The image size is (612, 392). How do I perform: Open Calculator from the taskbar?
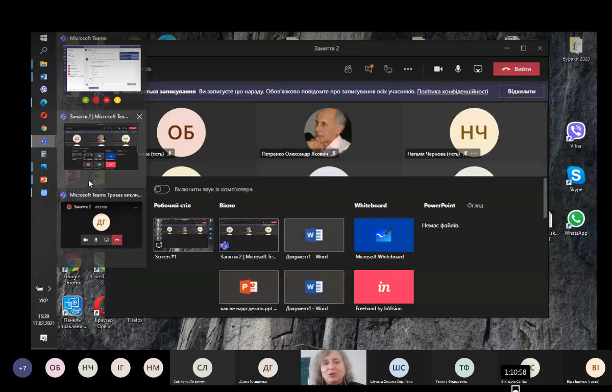coord(44,154)
